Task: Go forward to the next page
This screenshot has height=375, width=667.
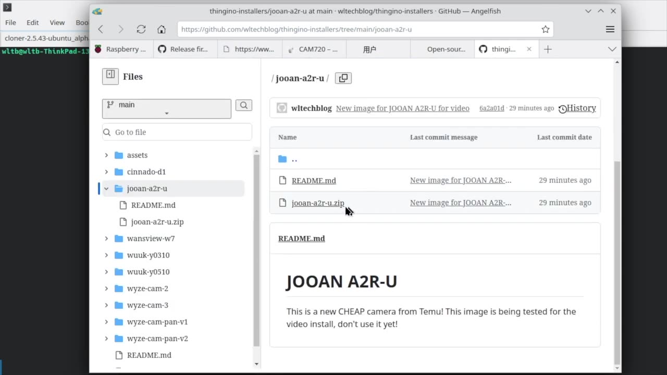Action: coord(121,29)
